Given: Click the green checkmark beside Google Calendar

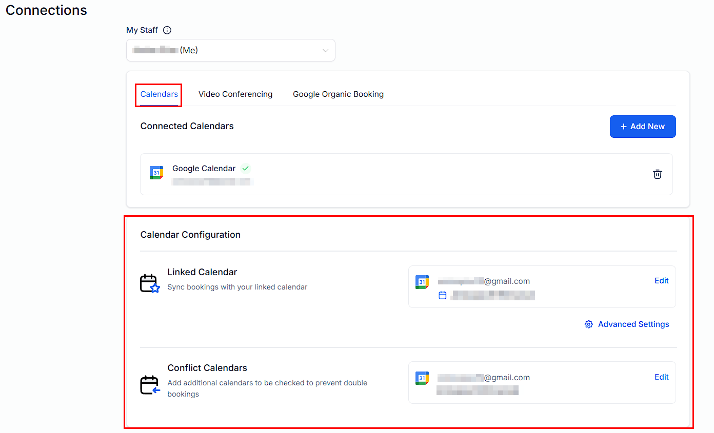Looking at the screenshot, I should tap(246, 168).
